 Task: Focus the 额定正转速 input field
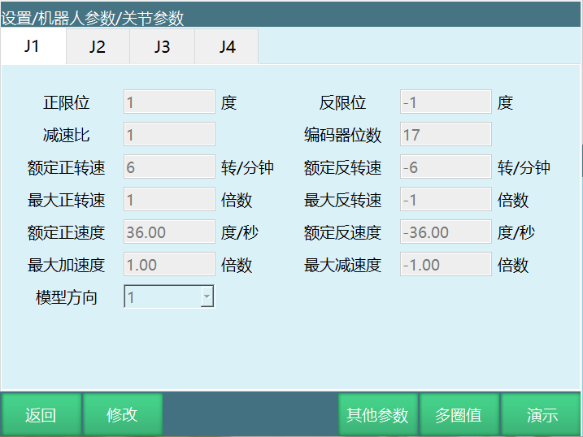click(x=169, y=167)
